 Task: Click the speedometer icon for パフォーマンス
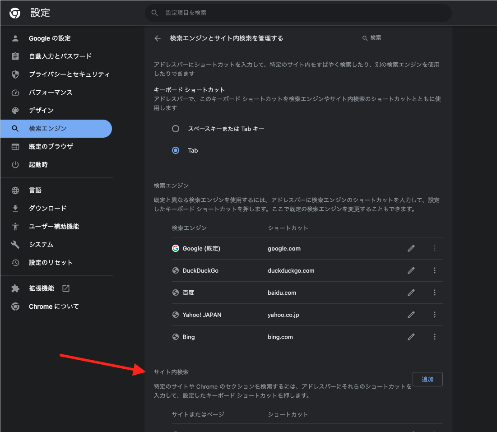(x=15, y=93)
